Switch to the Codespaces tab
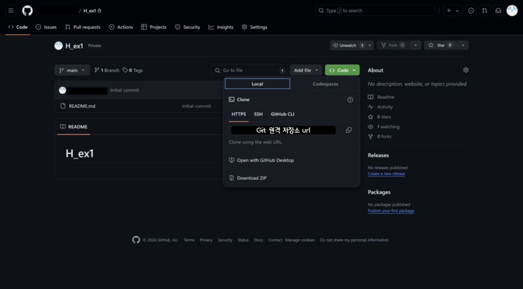 (325, 84)
